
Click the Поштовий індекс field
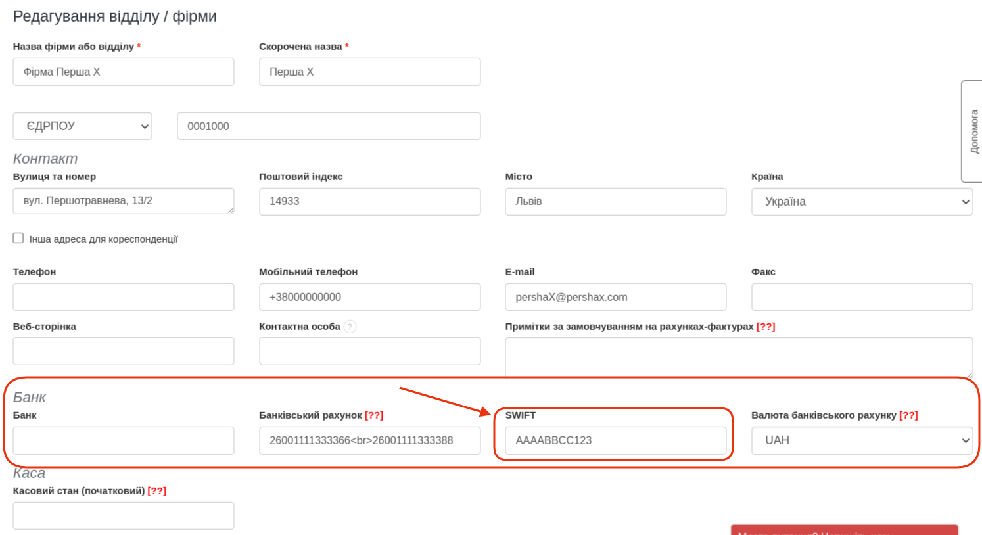[x=369, y=202]
